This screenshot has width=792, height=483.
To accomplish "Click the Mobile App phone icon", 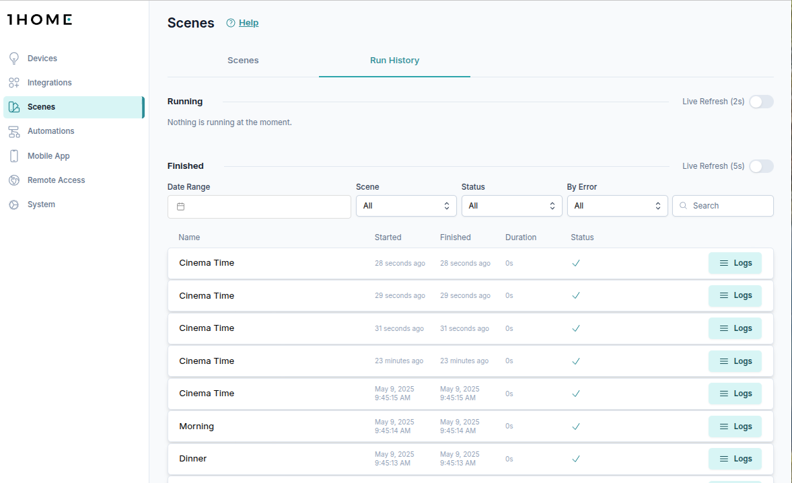I will click(13, 156).
